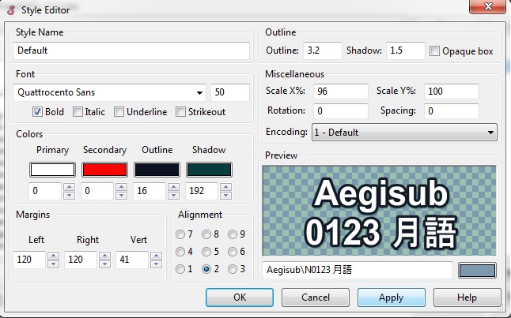The image size is (511, 318).
Task: Open the Encoding dropdown
Action: click(404, 133)
